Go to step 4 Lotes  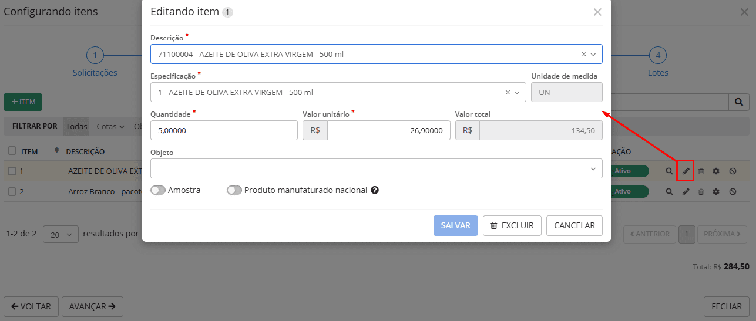click(658, 56)
